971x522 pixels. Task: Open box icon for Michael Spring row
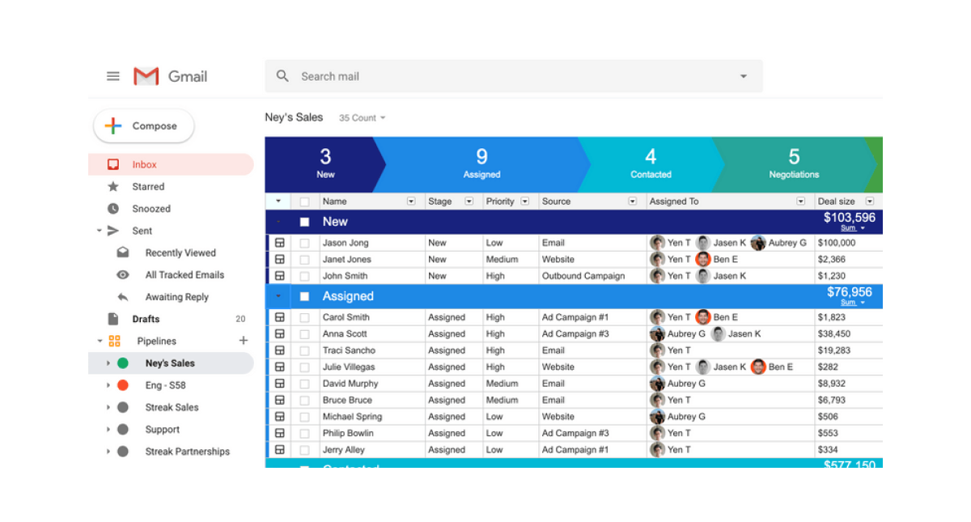pyautogui.click(x=280, y=416)
